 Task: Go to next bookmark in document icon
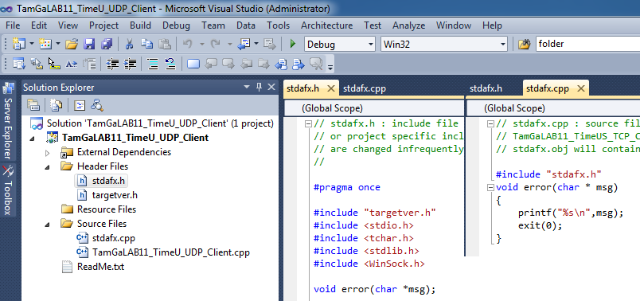[299, 64]
